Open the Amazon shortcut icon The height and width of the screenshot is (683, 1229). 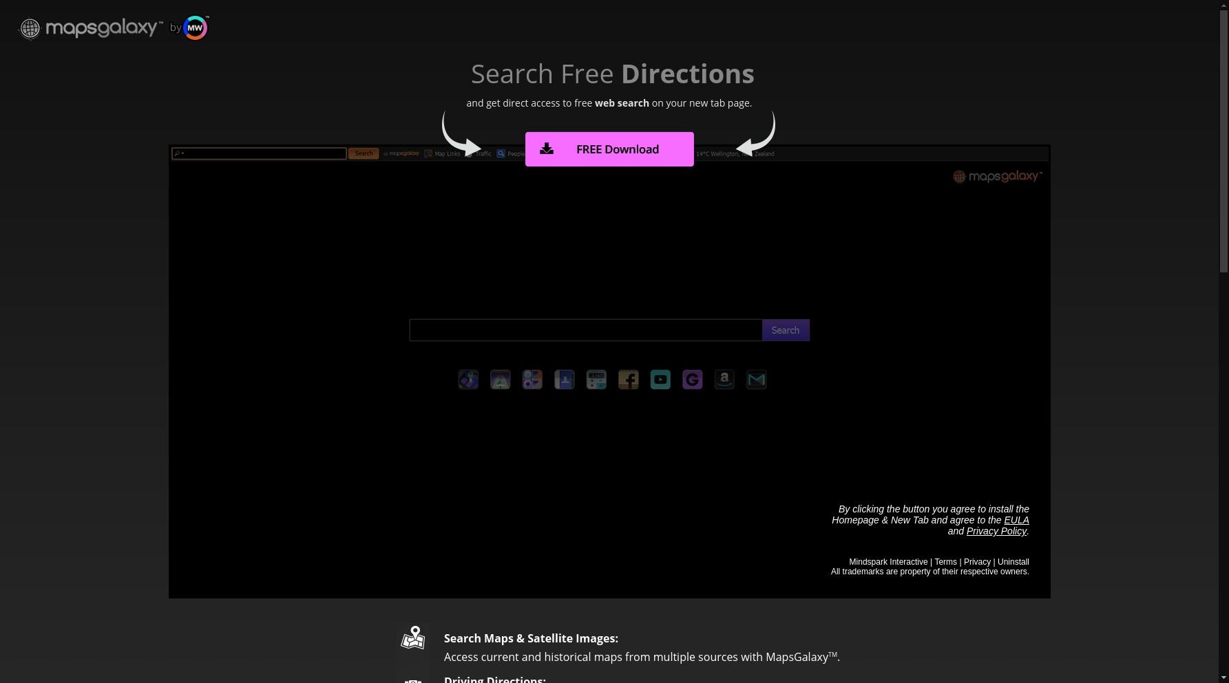(x=724, y=380)
